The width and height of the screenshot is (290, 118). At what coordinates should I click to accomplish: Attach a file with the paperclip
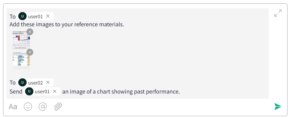(x=58, y=107)
